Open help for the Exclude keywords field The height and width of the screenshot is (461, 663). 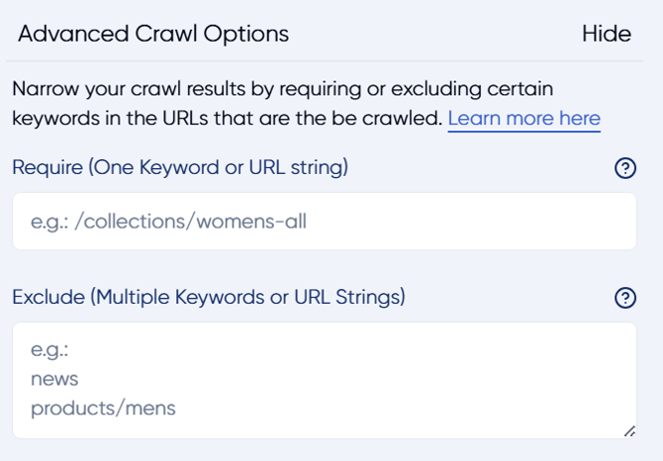(625, 298)
